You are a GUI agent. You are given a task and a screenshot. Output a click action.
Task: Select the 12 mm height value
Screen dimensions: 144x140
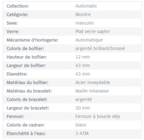click(83, 57)
